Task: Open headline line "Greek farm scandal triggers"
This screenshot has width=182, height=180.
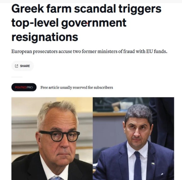Action: (86, 9)
